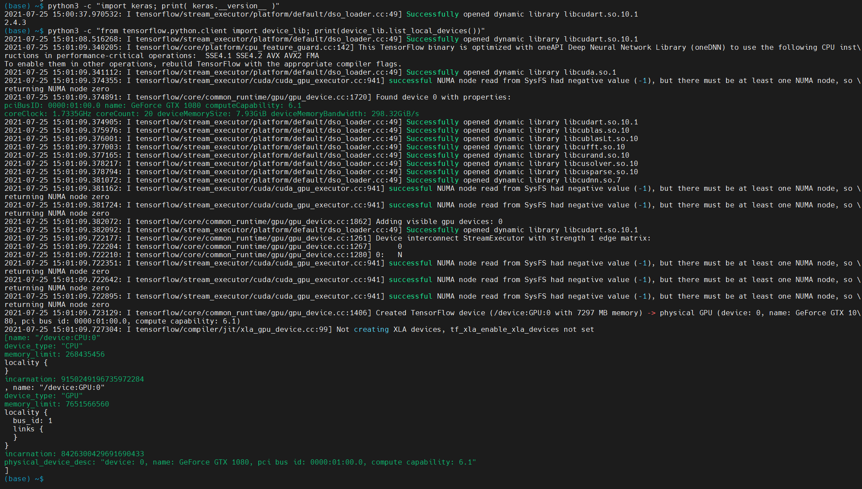The image size is (862, 489).
Task: Click library name libcublas.so.10
Action: coord(596,130)
